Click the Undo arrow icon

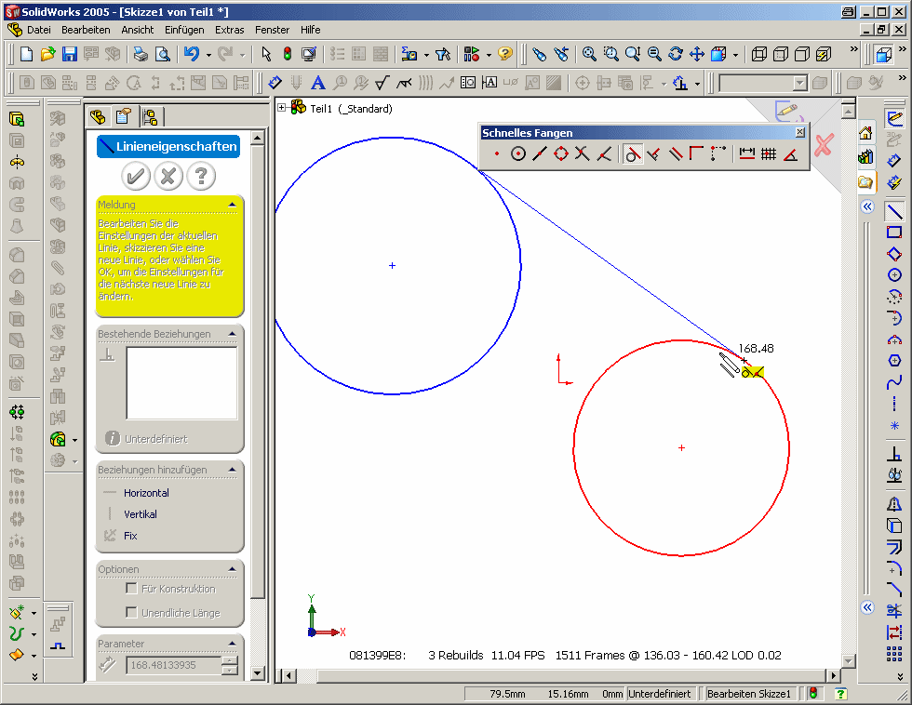pos(191,55)
